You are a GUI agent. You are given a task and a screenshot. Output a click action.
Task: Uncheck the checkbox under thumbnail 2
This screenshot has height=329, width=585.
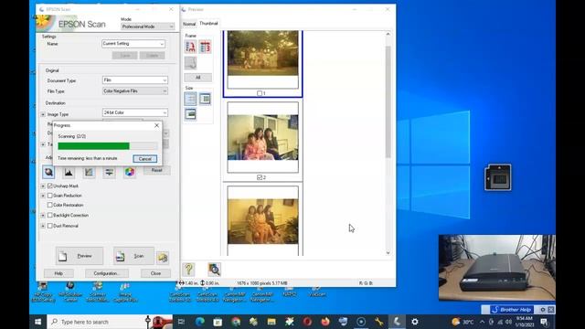tap(260, 177)
